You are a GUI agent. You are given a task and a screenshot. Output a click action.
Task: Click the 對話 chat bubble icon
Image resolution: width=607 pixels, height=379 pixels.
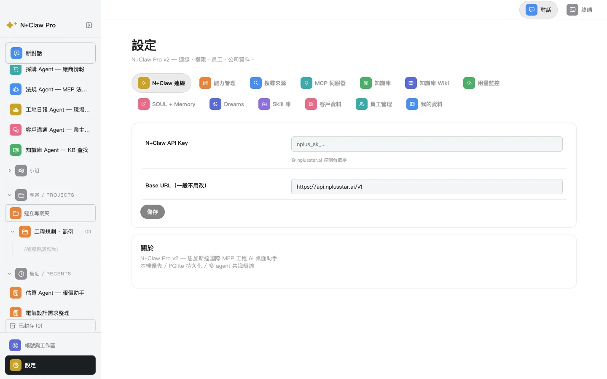coord(532,10)
